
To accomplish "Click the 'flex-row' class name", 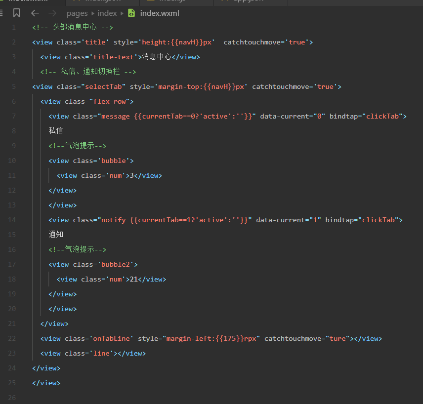I will pyautogui.click(x=110, y=101).
